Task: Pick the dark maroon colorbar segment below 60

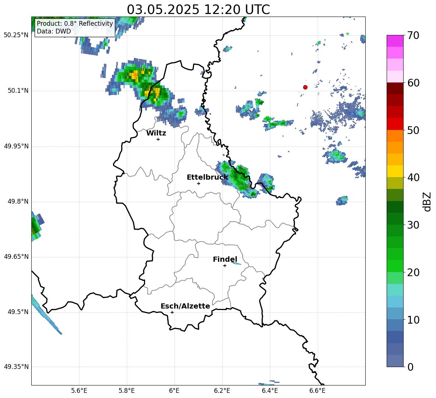Action: pyautogui.click(x=395, y=88)
